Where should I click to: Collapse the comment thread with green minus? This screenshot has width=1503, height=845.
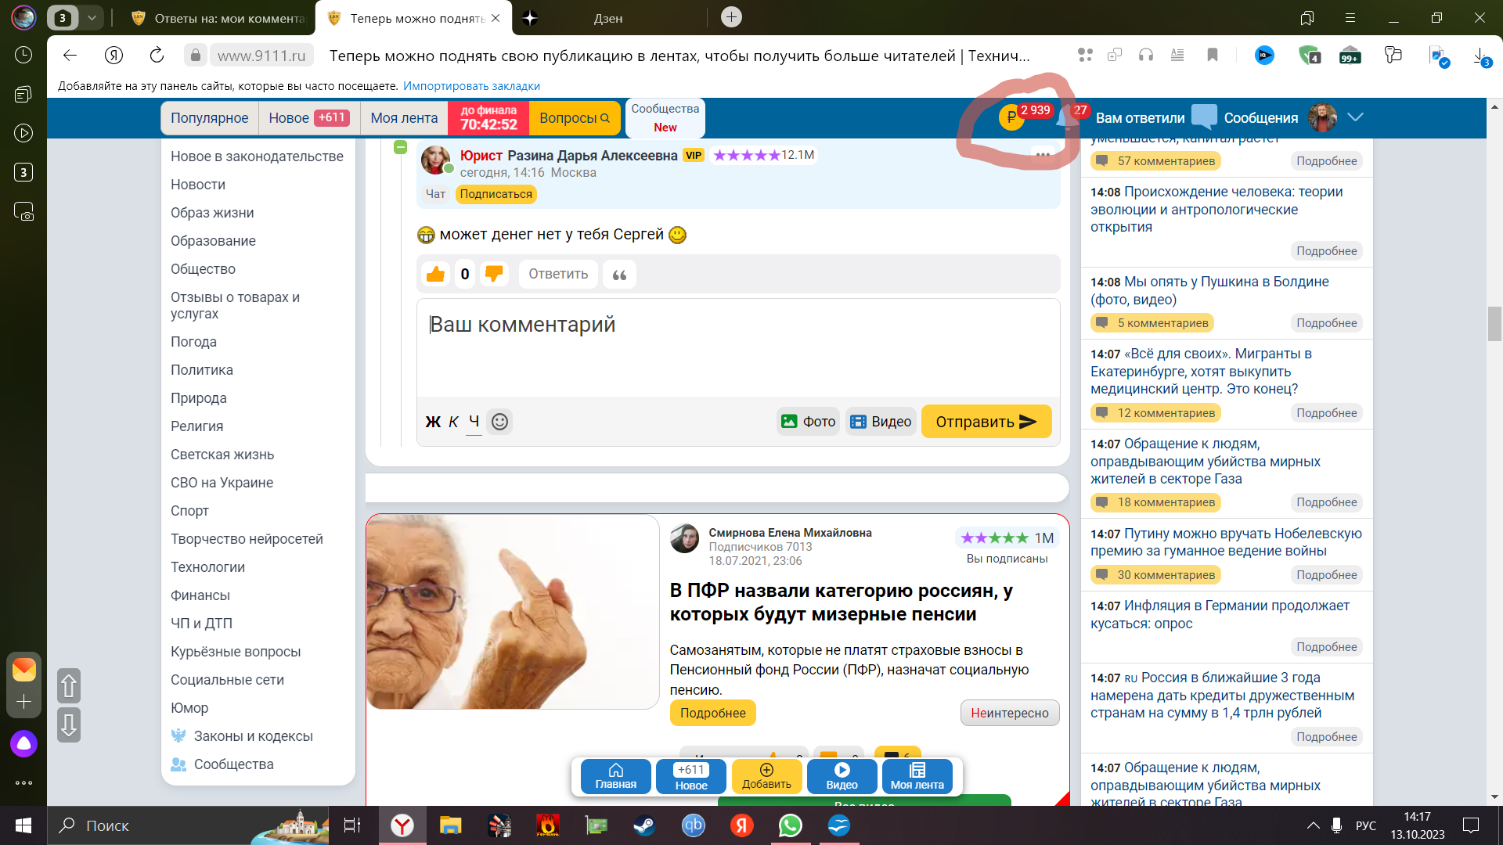400,147
